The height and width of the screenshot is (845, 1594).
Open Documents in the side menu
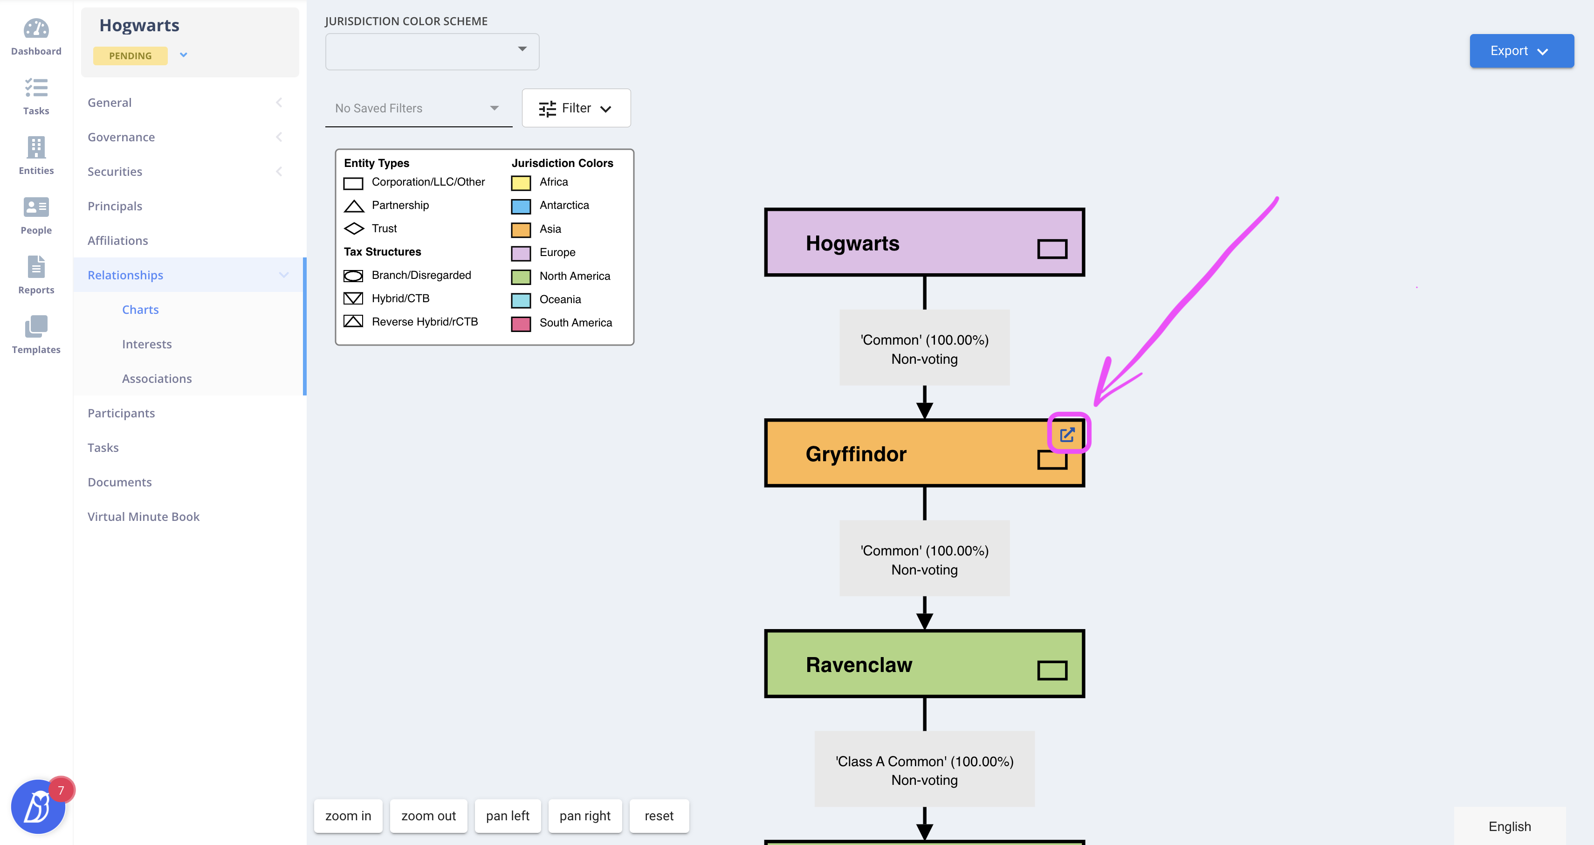click(119, 482)
